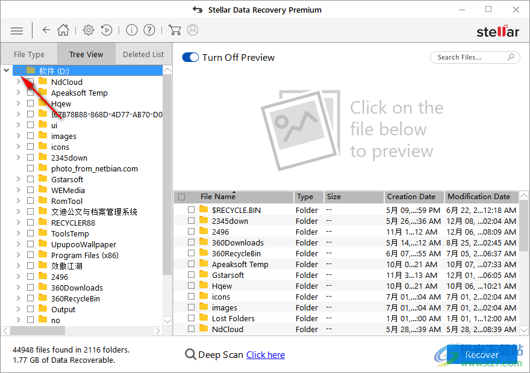Open the shopping cart icon
The image size is (530, 373).
pyautogui.click(x=175, y=30)
